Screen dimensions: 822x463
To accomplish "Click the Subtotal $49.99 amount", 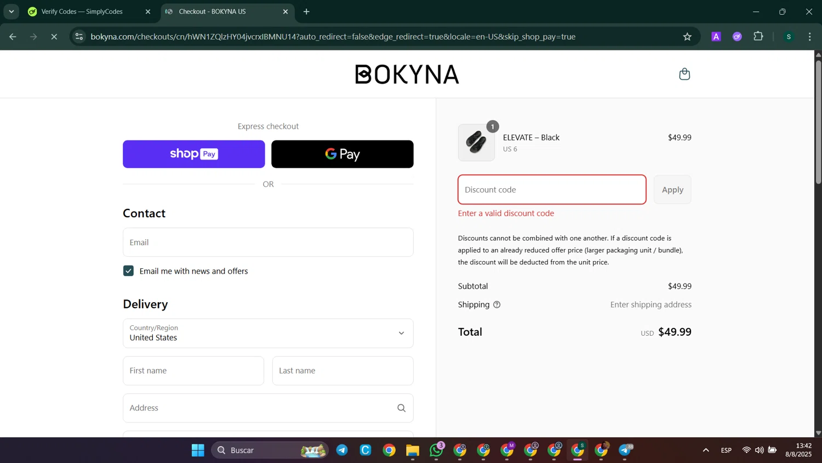I will 680,286.
